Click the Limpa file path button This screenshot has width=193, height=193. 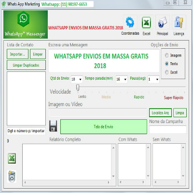(180, 113)
